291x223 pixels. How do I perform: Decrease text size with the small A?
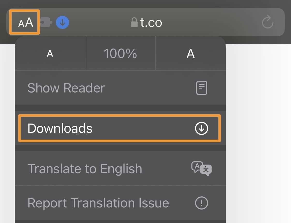(50, 54)
